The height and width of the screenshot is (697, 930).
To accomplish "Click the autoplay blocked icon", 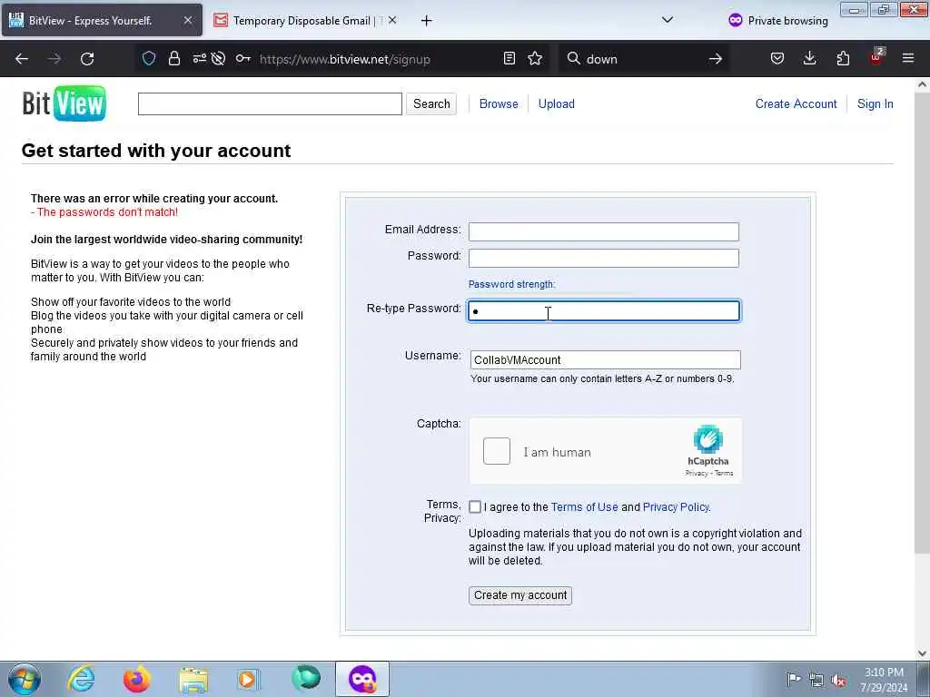I will 218,58.
